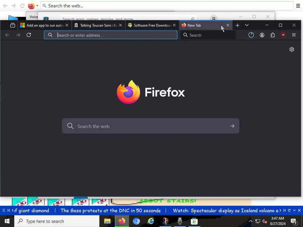The width and height of the screenshot is (303, 227).
Task: Click the 'Search the web' center box
Action: 151,126
